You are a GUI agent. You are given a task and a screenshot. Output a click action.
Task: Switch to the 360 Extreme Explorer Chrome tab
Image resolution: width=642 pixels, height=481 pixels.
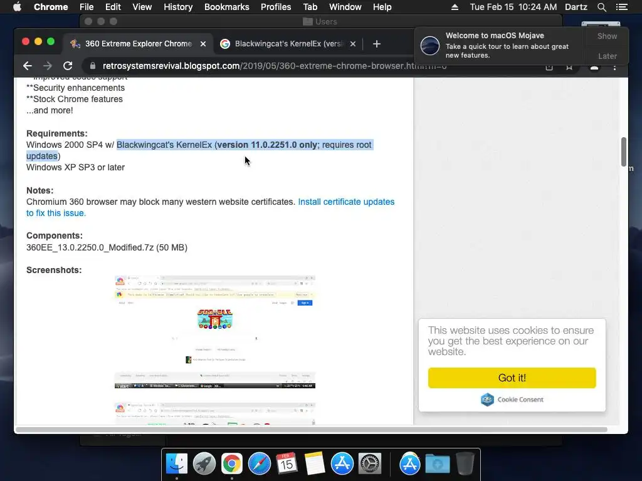click(x=138, y=44)
